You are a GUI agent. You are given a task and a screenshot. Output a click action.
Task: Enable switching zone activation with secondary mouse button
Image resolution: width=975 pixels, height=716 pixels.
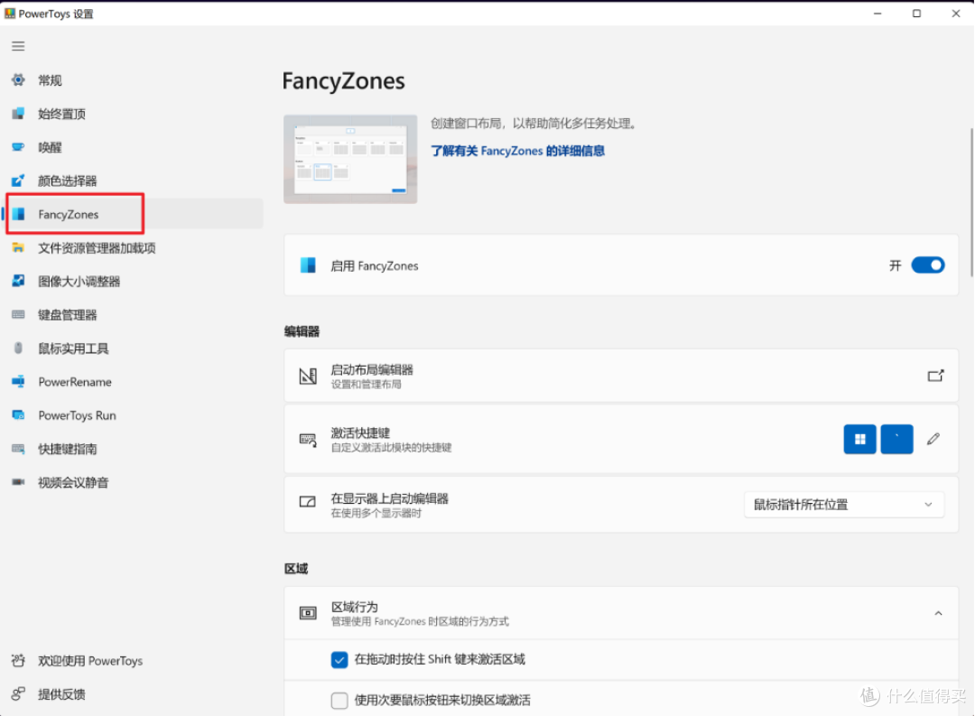(x=339, y=701)
